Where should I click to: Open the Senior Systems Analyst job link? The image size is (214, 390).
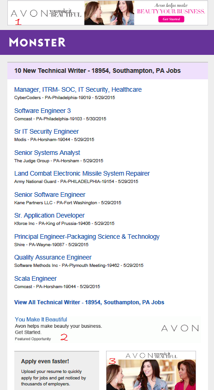click(x=47, y=153)
